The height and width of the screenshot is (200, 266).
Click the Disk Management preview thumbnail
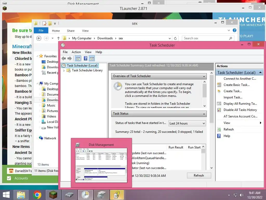tap(101, 165)
